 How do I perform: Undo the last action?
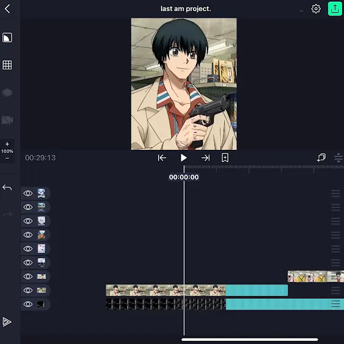click(7, 187)
